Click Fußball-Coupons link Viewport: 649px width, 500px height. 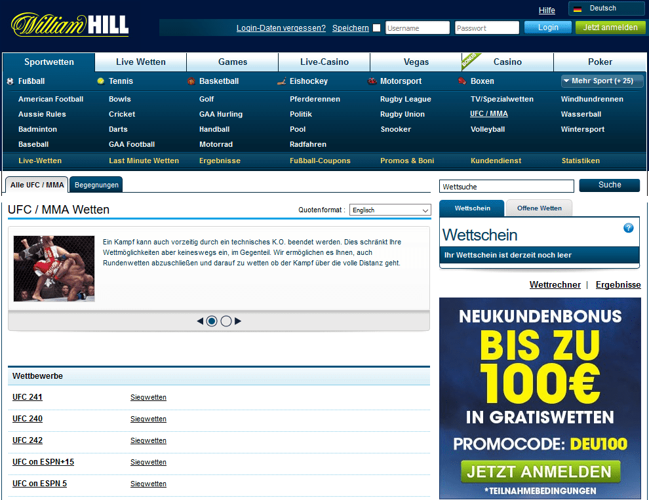(320, 161)
